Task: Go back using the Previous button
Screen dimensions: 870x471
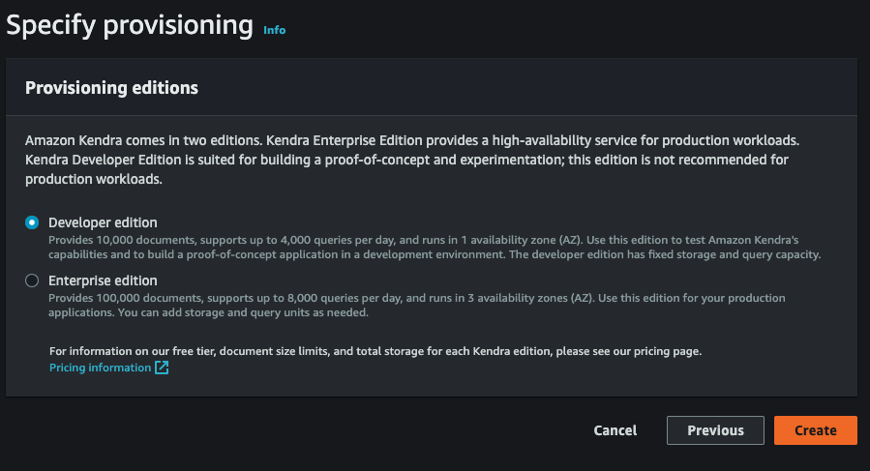Action: click(x=715, y=430)
